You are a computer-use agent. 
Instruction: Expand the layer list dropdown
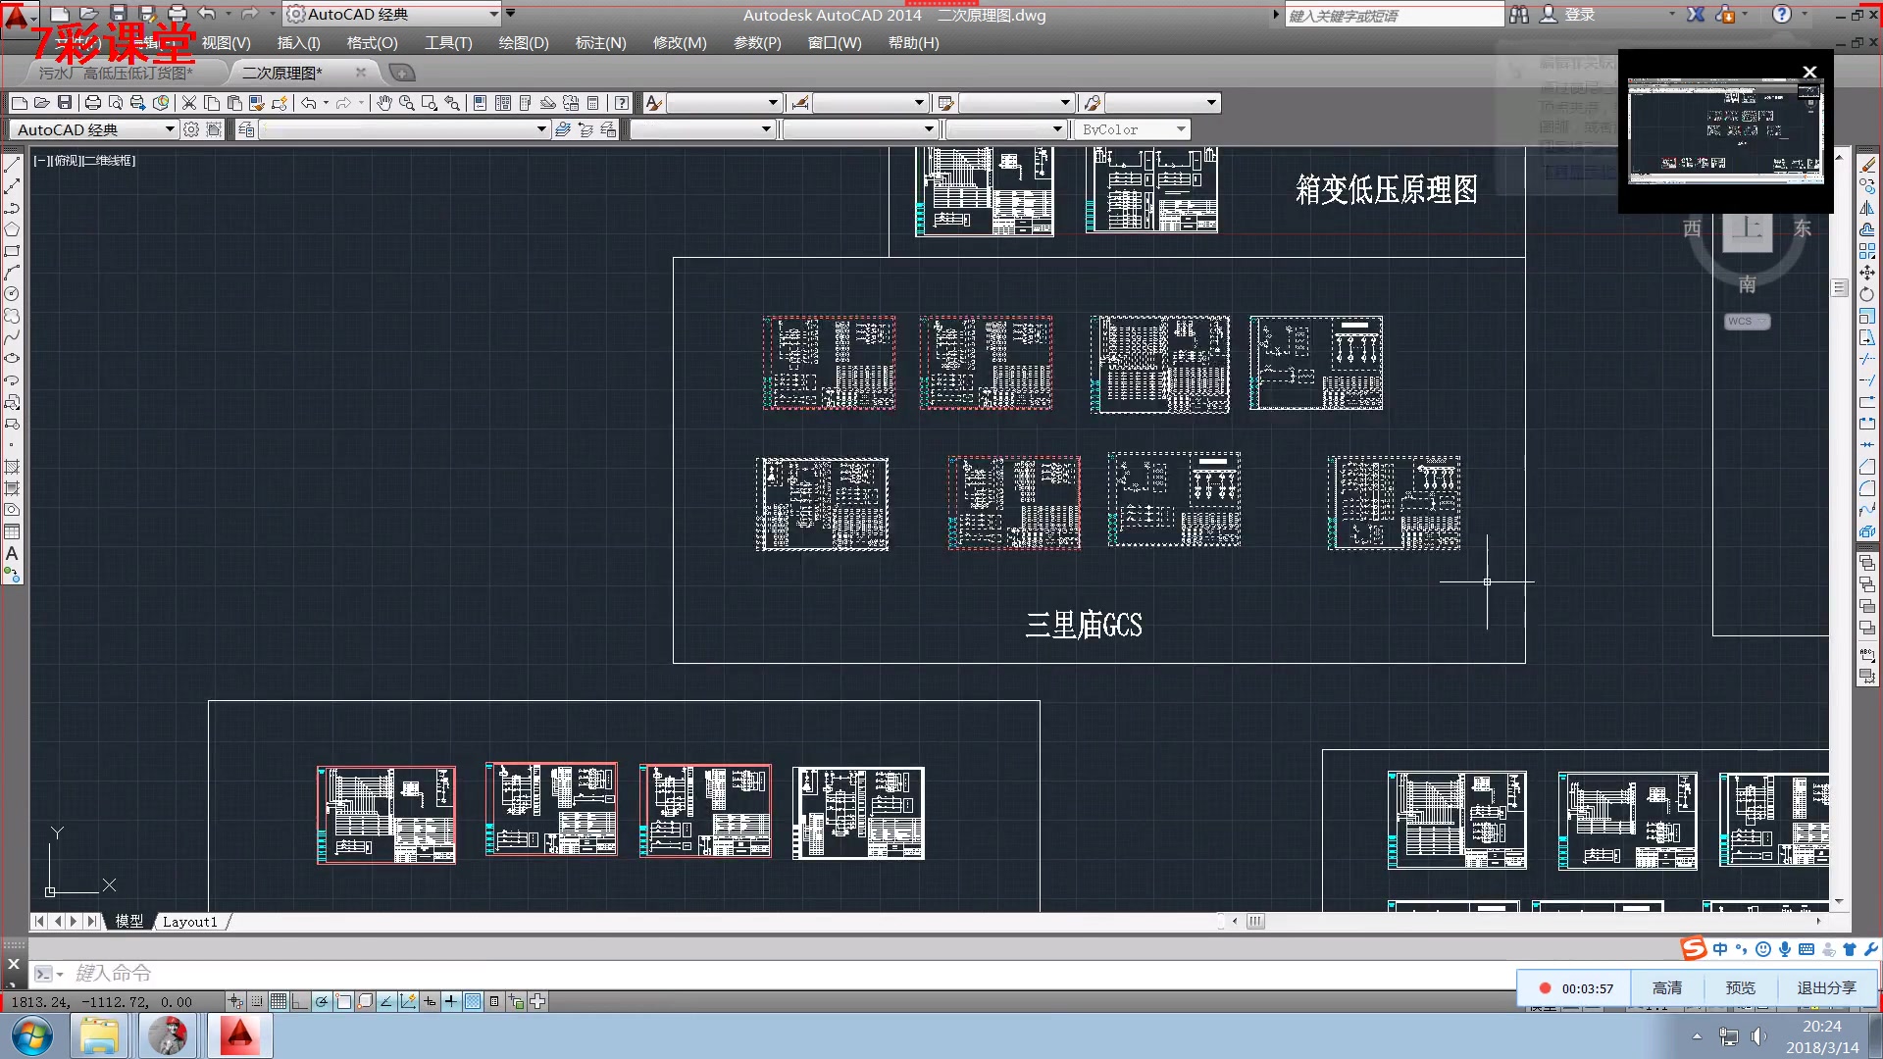click(540, 129)
